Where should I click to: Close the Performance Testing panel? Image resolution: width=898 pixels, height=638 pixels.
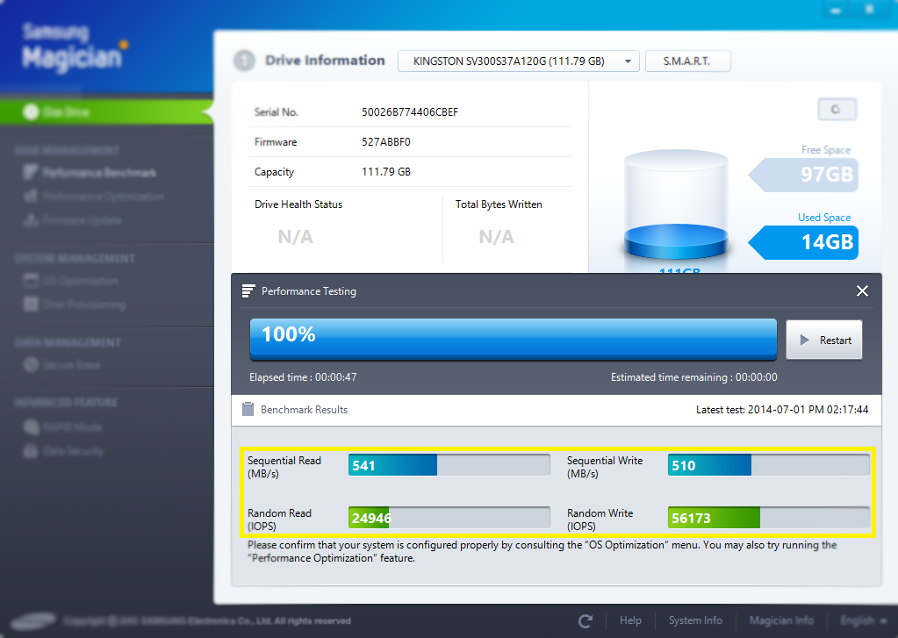coord(862,291)
